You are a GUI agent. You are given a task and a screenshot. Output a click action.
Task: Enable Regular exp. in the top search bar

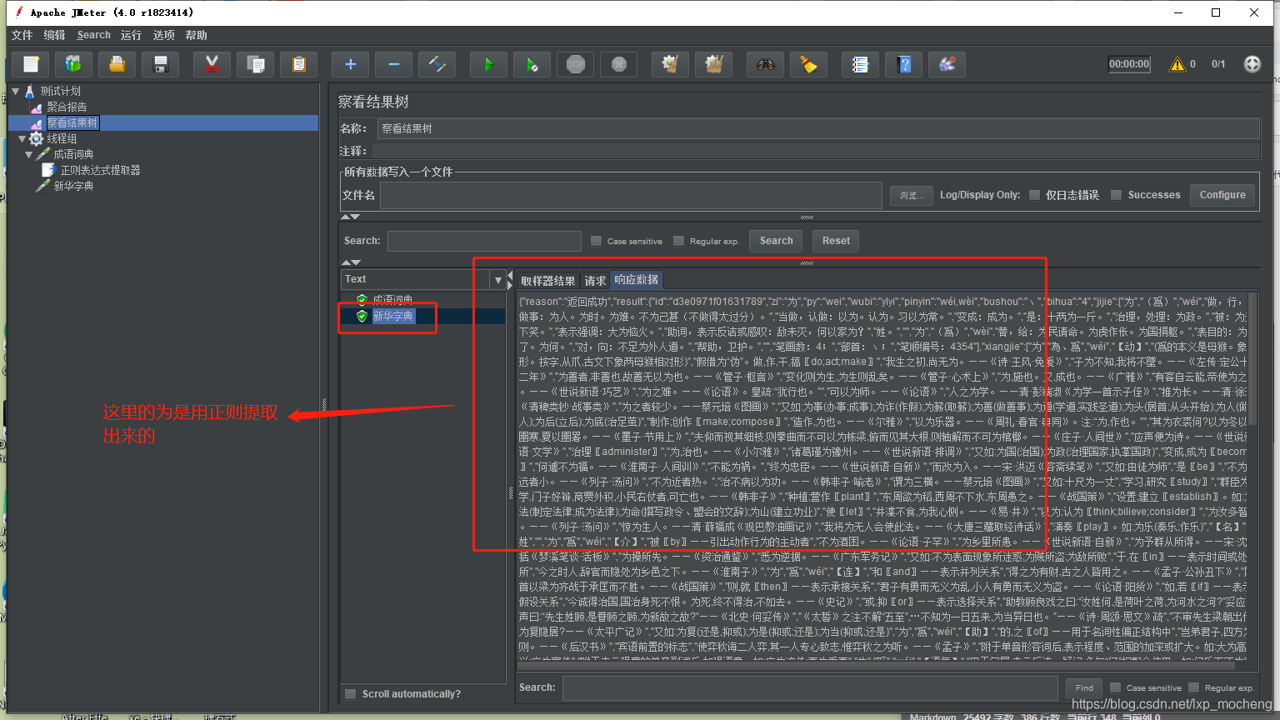pos(678,241)
